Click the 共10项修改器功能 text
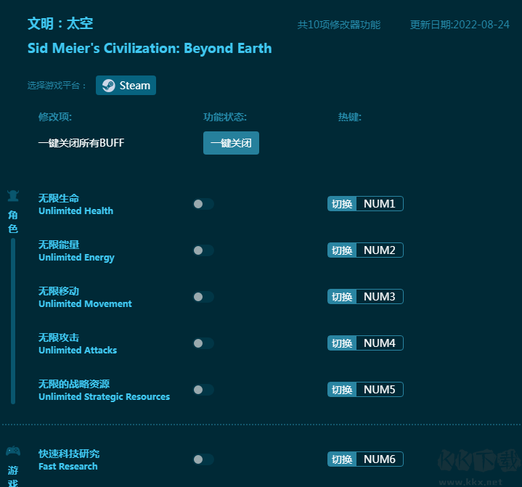 pyautogui.click(x=339, y=25)
